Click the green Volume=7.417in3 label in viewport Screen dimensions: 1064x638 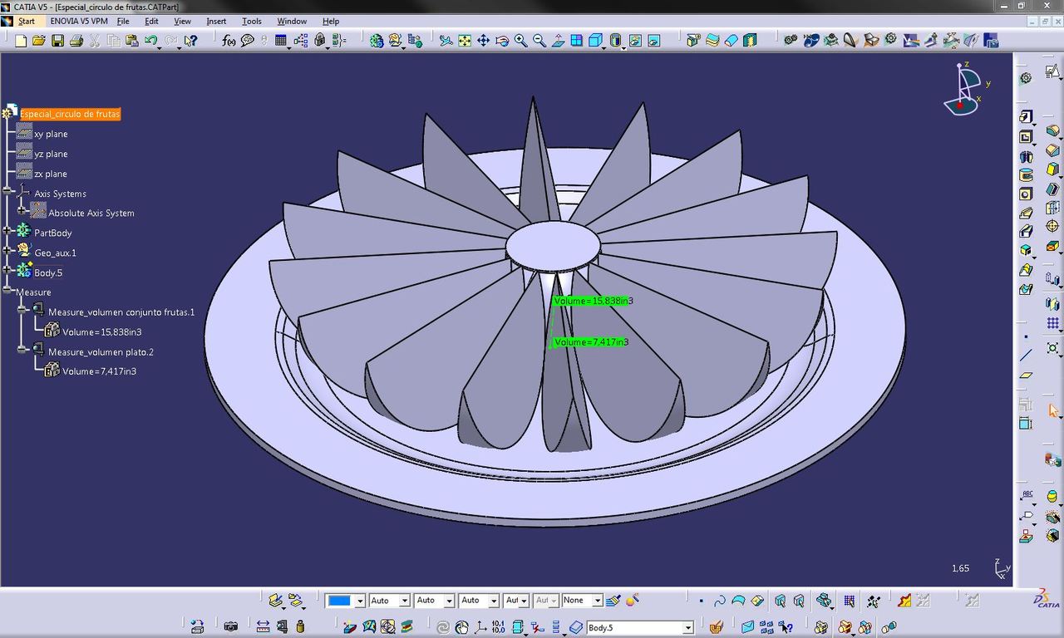[591, 341]
